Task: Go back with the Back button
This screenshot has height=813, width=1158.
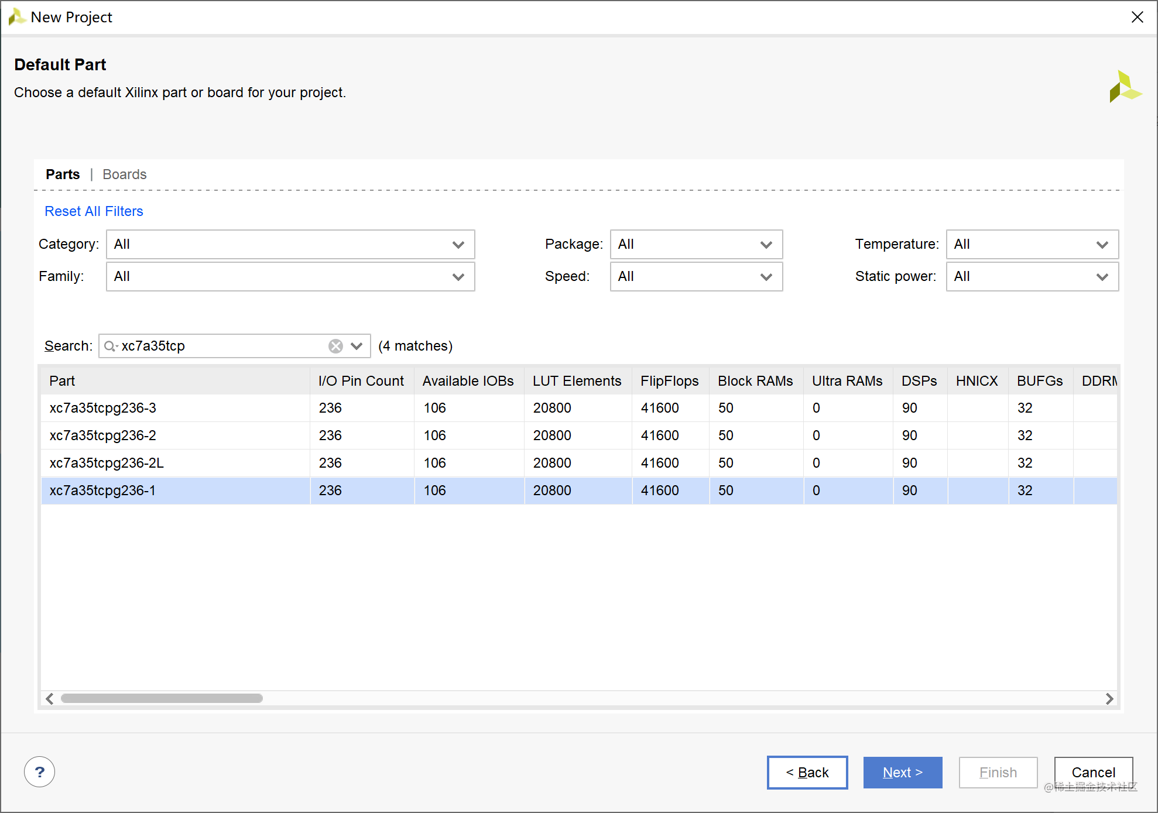Action: coord(807,772)
